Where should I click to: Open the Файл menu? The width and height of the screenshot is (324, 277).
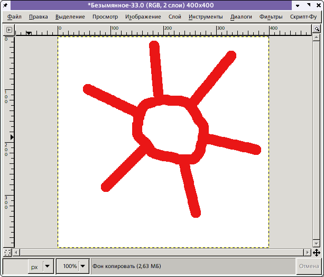pyautogui.click(x=14, y=16)
